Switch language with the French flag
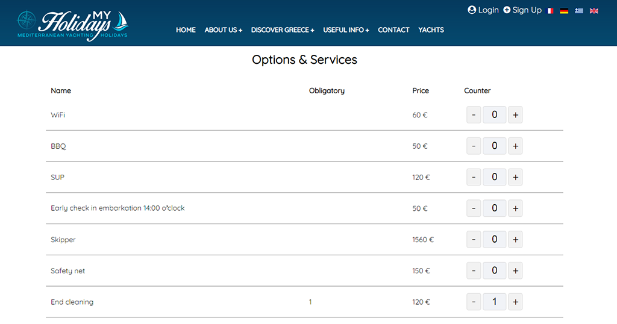This screenshot has height=324, width=617. pos(550,11)
